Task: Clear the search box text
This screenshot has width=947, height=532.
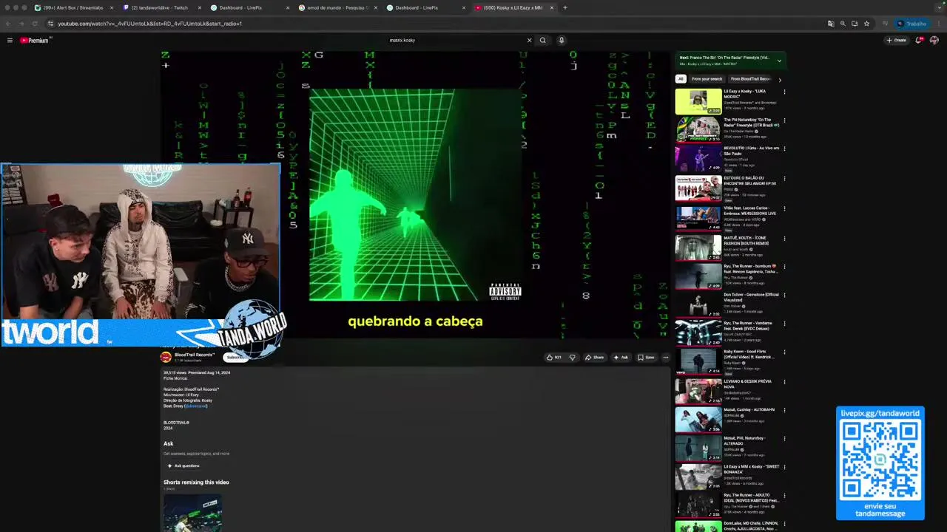Action: coord(529,40)
